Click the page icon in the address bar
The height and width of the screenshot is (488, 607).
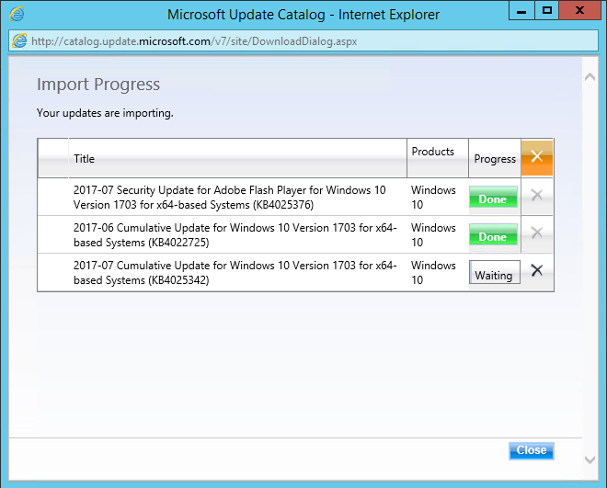coord(18,40)
